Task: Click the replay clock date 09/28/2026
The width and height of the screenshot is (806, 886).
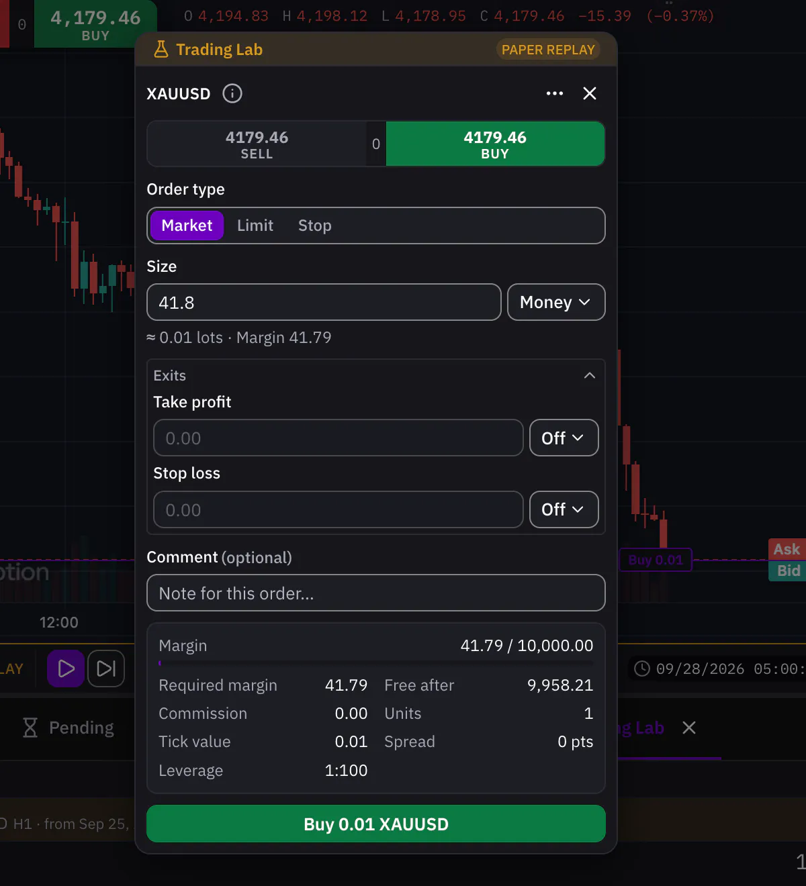Action: click(700, 669)
